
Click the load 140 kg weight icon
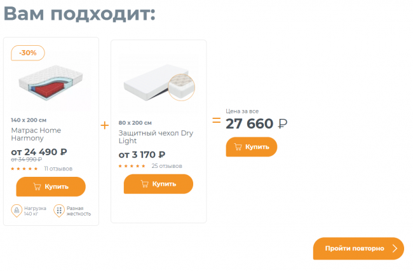[x=17, y=210]
